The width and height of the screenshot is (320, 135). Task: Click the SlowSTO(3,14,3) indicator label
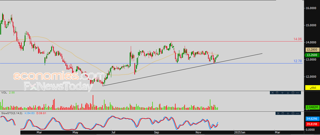tap(12, 113)
